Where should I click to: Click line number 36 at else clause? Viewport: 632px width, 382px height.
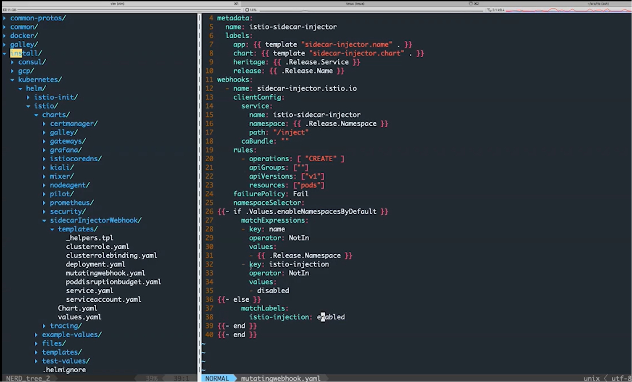[x=209, y=300]
